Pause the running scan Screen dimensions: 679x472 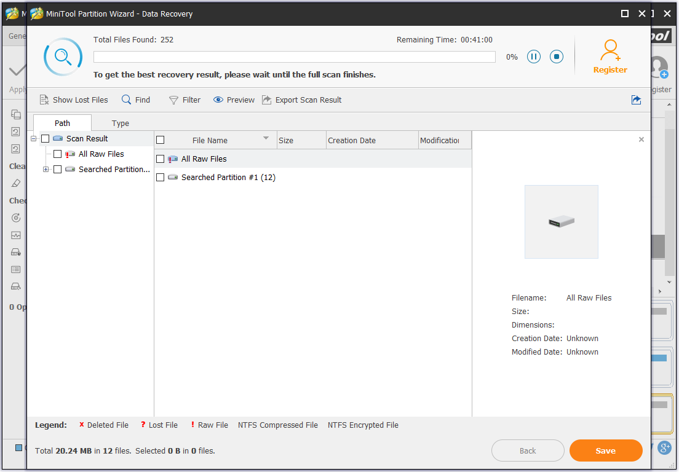[533, 57]
